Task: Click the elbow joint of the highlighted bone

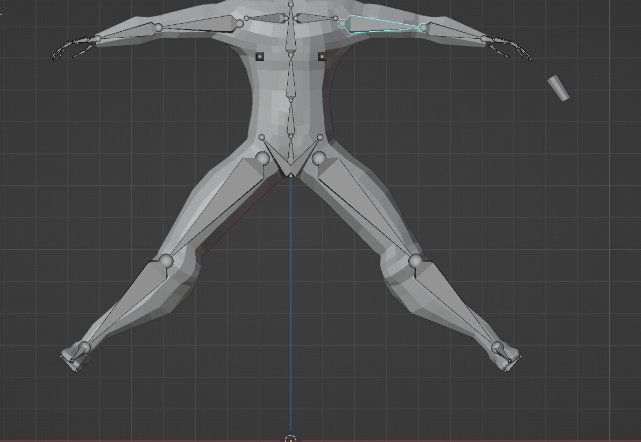Action: (x=424, y=28)
